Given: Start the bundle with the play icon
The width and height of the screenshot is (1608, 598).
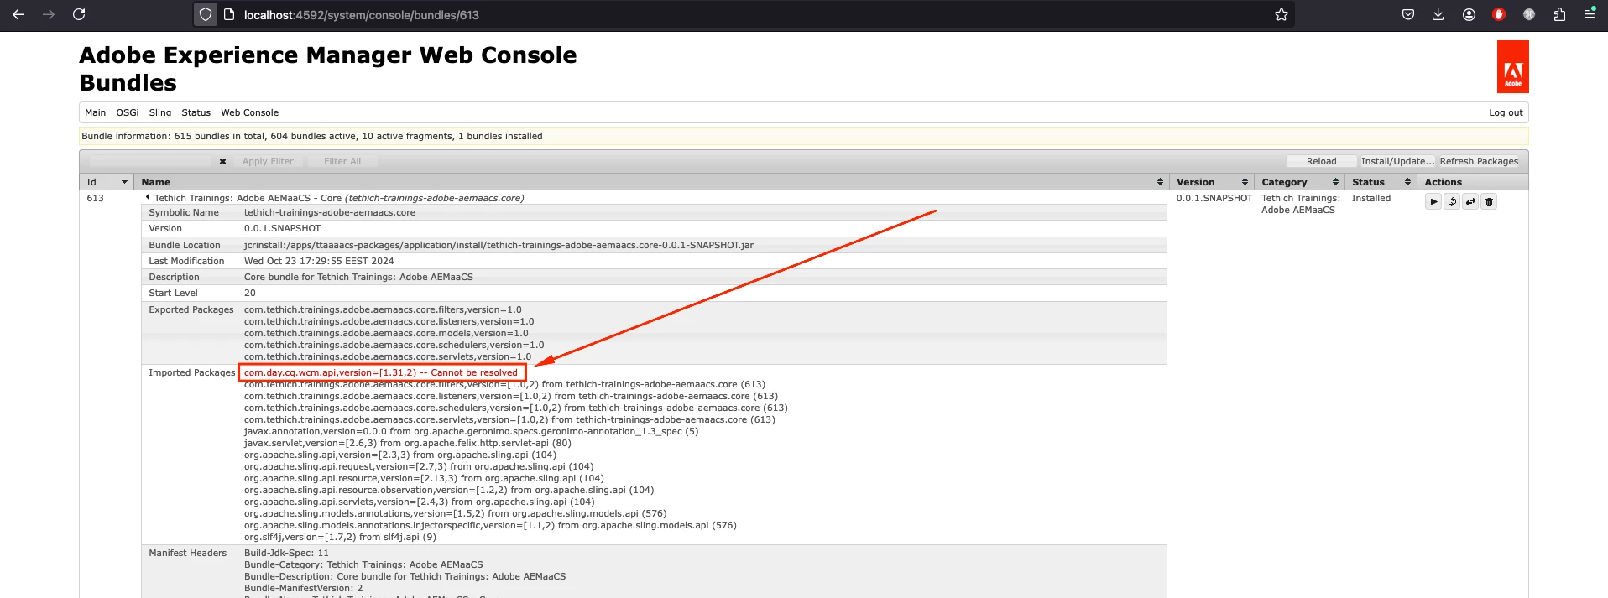Looking at the screenshot, I should (1433, 201).
